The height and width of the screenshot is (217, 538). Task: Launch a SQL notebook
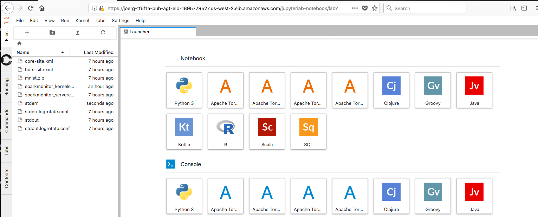pyautogui.click(x=309, y=131)
